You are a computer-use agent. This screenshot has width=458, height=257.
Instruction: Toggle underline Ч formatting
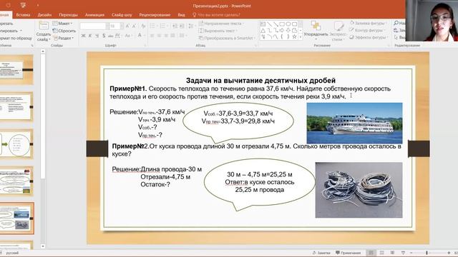(97, 36)
